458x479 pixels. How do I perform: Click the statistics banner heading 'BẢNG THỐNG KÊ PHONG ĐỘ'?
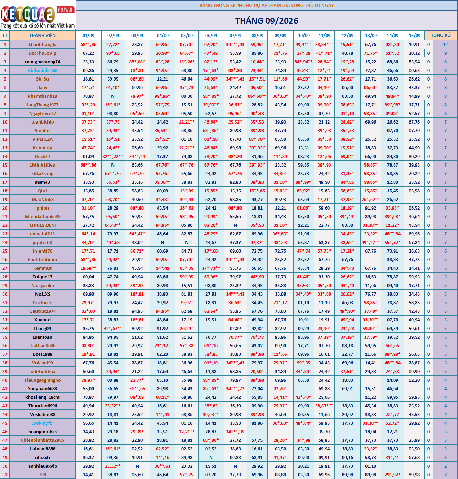pyautogui.click(x=267, y=5)
